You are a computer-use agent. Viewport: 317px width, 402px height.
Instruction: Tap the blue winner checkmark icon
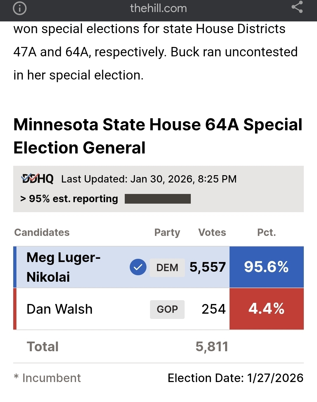pyautogui.click(x=138, y=267)
